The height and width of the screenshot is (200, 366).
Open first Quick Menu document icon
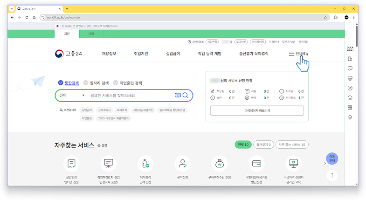tap(350, 59)
